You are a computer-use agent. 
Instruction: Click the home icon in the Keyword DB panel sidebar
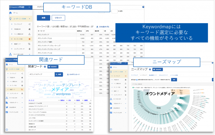[x=11, y=13]
